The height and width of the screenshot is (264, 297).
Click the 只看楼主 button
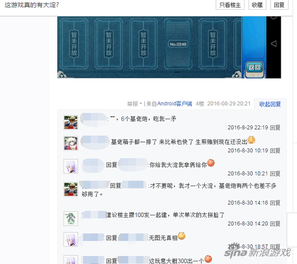230,5
